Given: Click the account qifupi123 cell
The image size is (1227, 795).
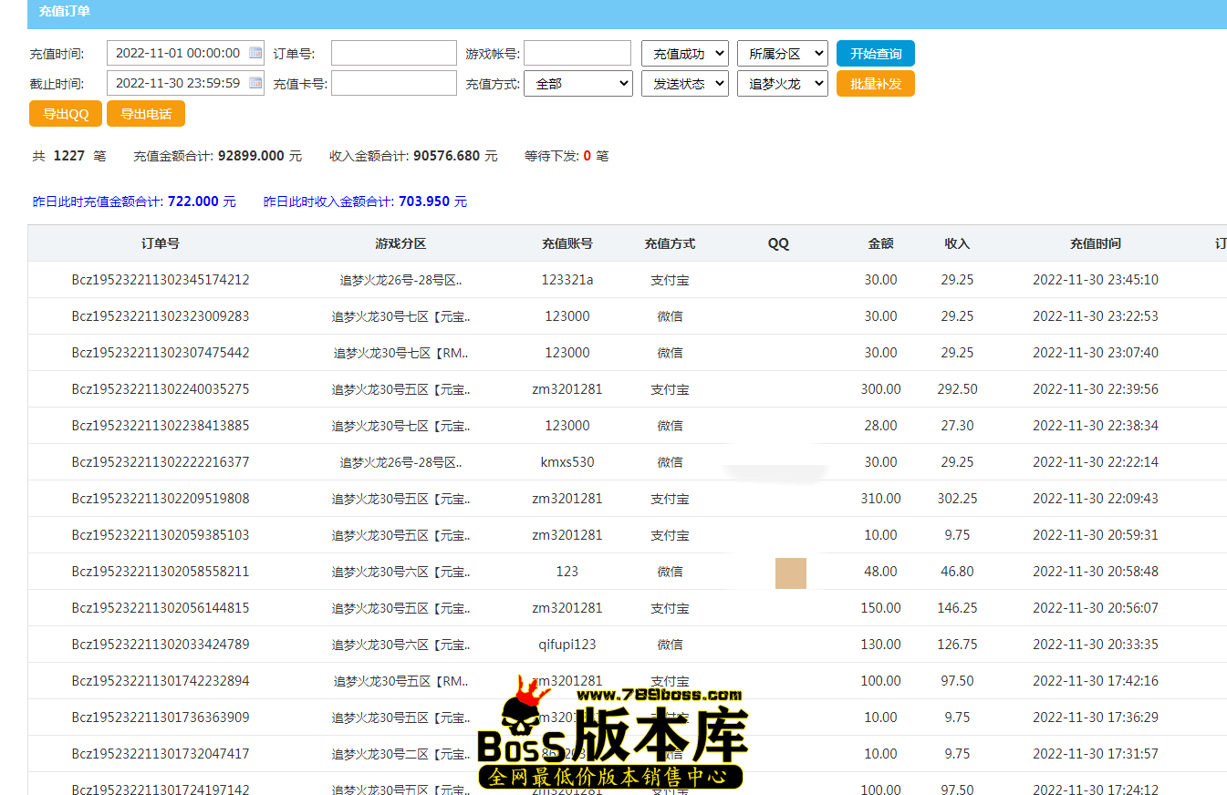Looking at the screenshot, I should [567, 645].
